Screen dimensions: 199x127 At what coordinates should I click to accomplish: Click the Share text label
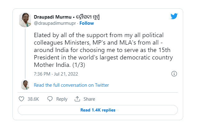coord(89,99)
